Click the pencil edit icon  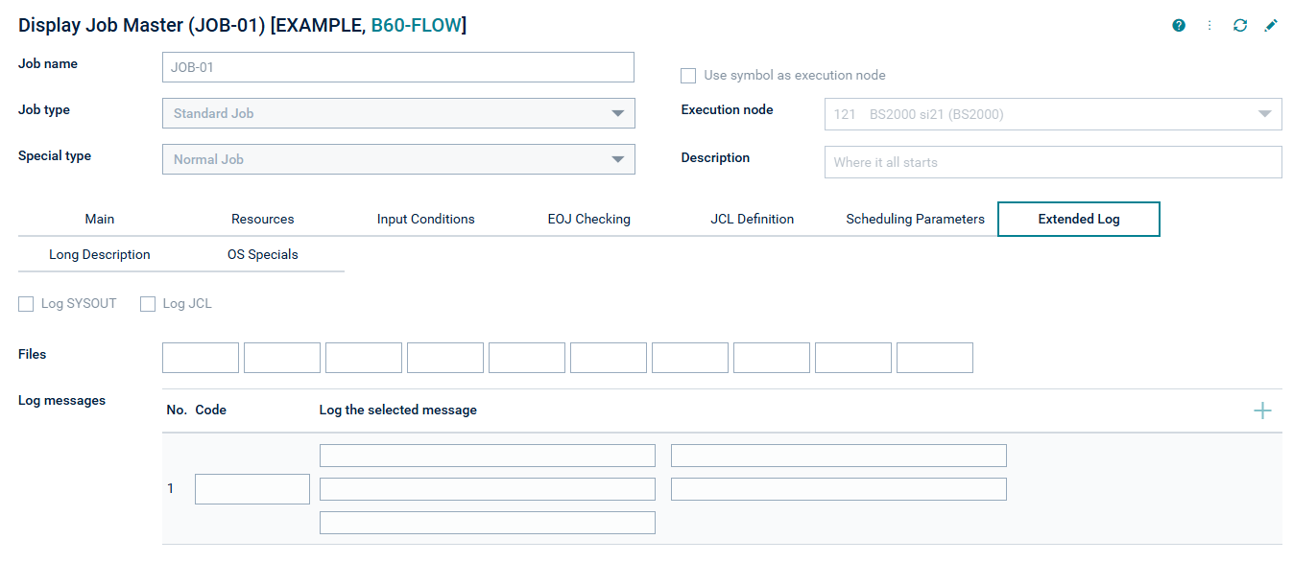tap(1271, 26)
